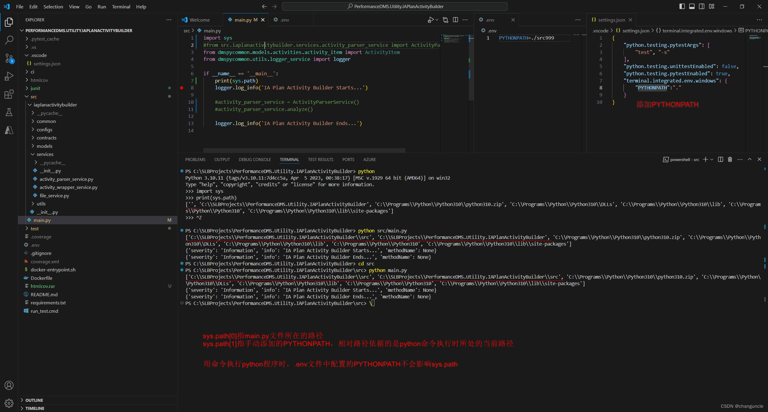This screenshot has width=768, height=412.
Task: Split the main.py editor to the right
Action: pos(455,20)
